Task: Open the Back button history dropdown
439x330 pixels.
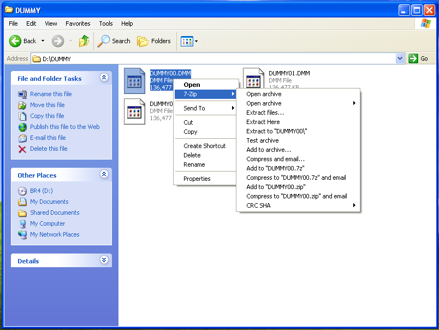Action: point(43,41)
